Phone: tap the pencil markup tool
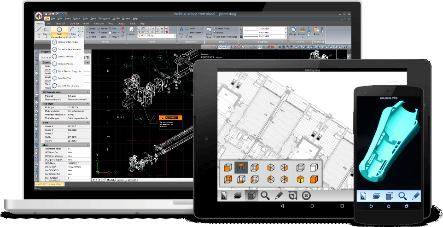 (x=415, y=196)
